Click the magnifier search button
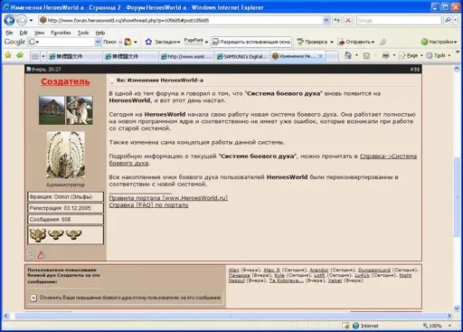This screenshot has width=463, height=332. pos(448,20)
